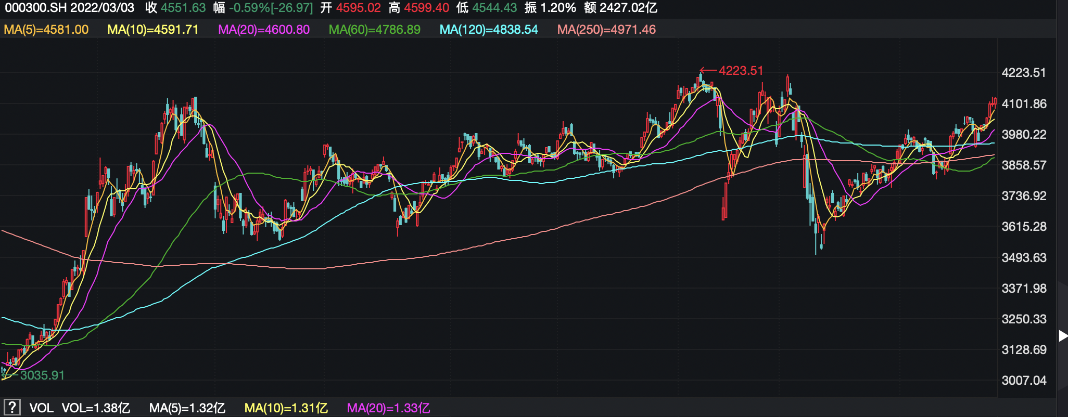
Task: Click the 3007.04 price axis label
Action: 1024,380
